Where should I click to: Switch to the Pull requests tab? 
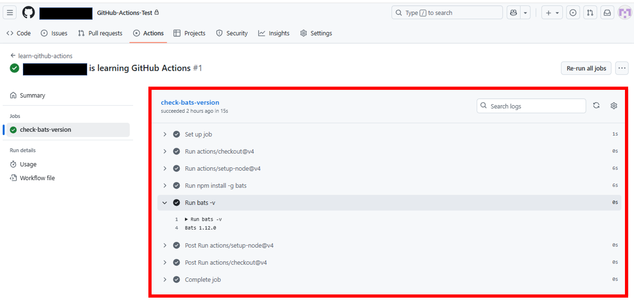[100, 33]
